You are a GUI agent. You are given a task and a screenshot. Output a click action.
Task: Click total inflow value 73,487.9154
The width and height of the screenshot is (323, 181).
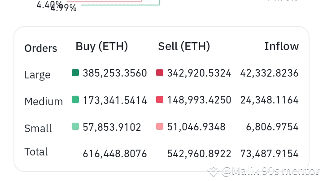point(269,154)
